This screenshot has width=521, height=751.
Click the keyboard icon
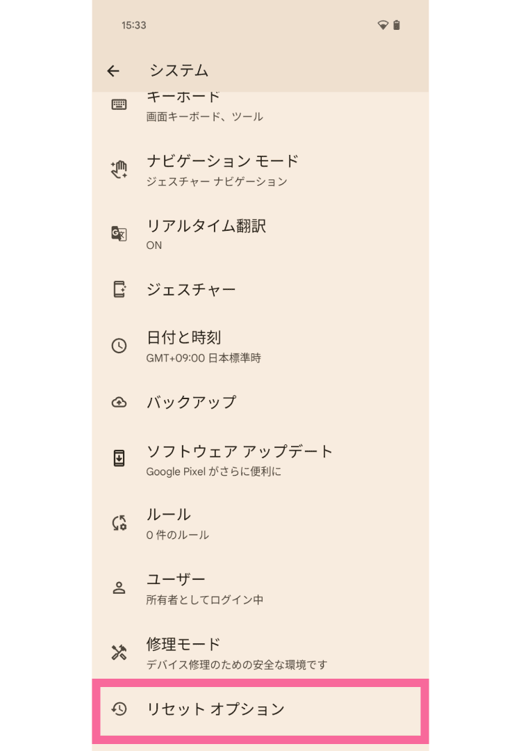pyautogui.click(x=119, y=104)
